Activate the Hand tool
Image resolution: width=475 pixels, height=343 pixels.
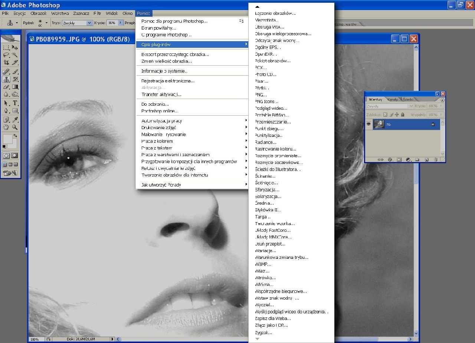(6, 127)
